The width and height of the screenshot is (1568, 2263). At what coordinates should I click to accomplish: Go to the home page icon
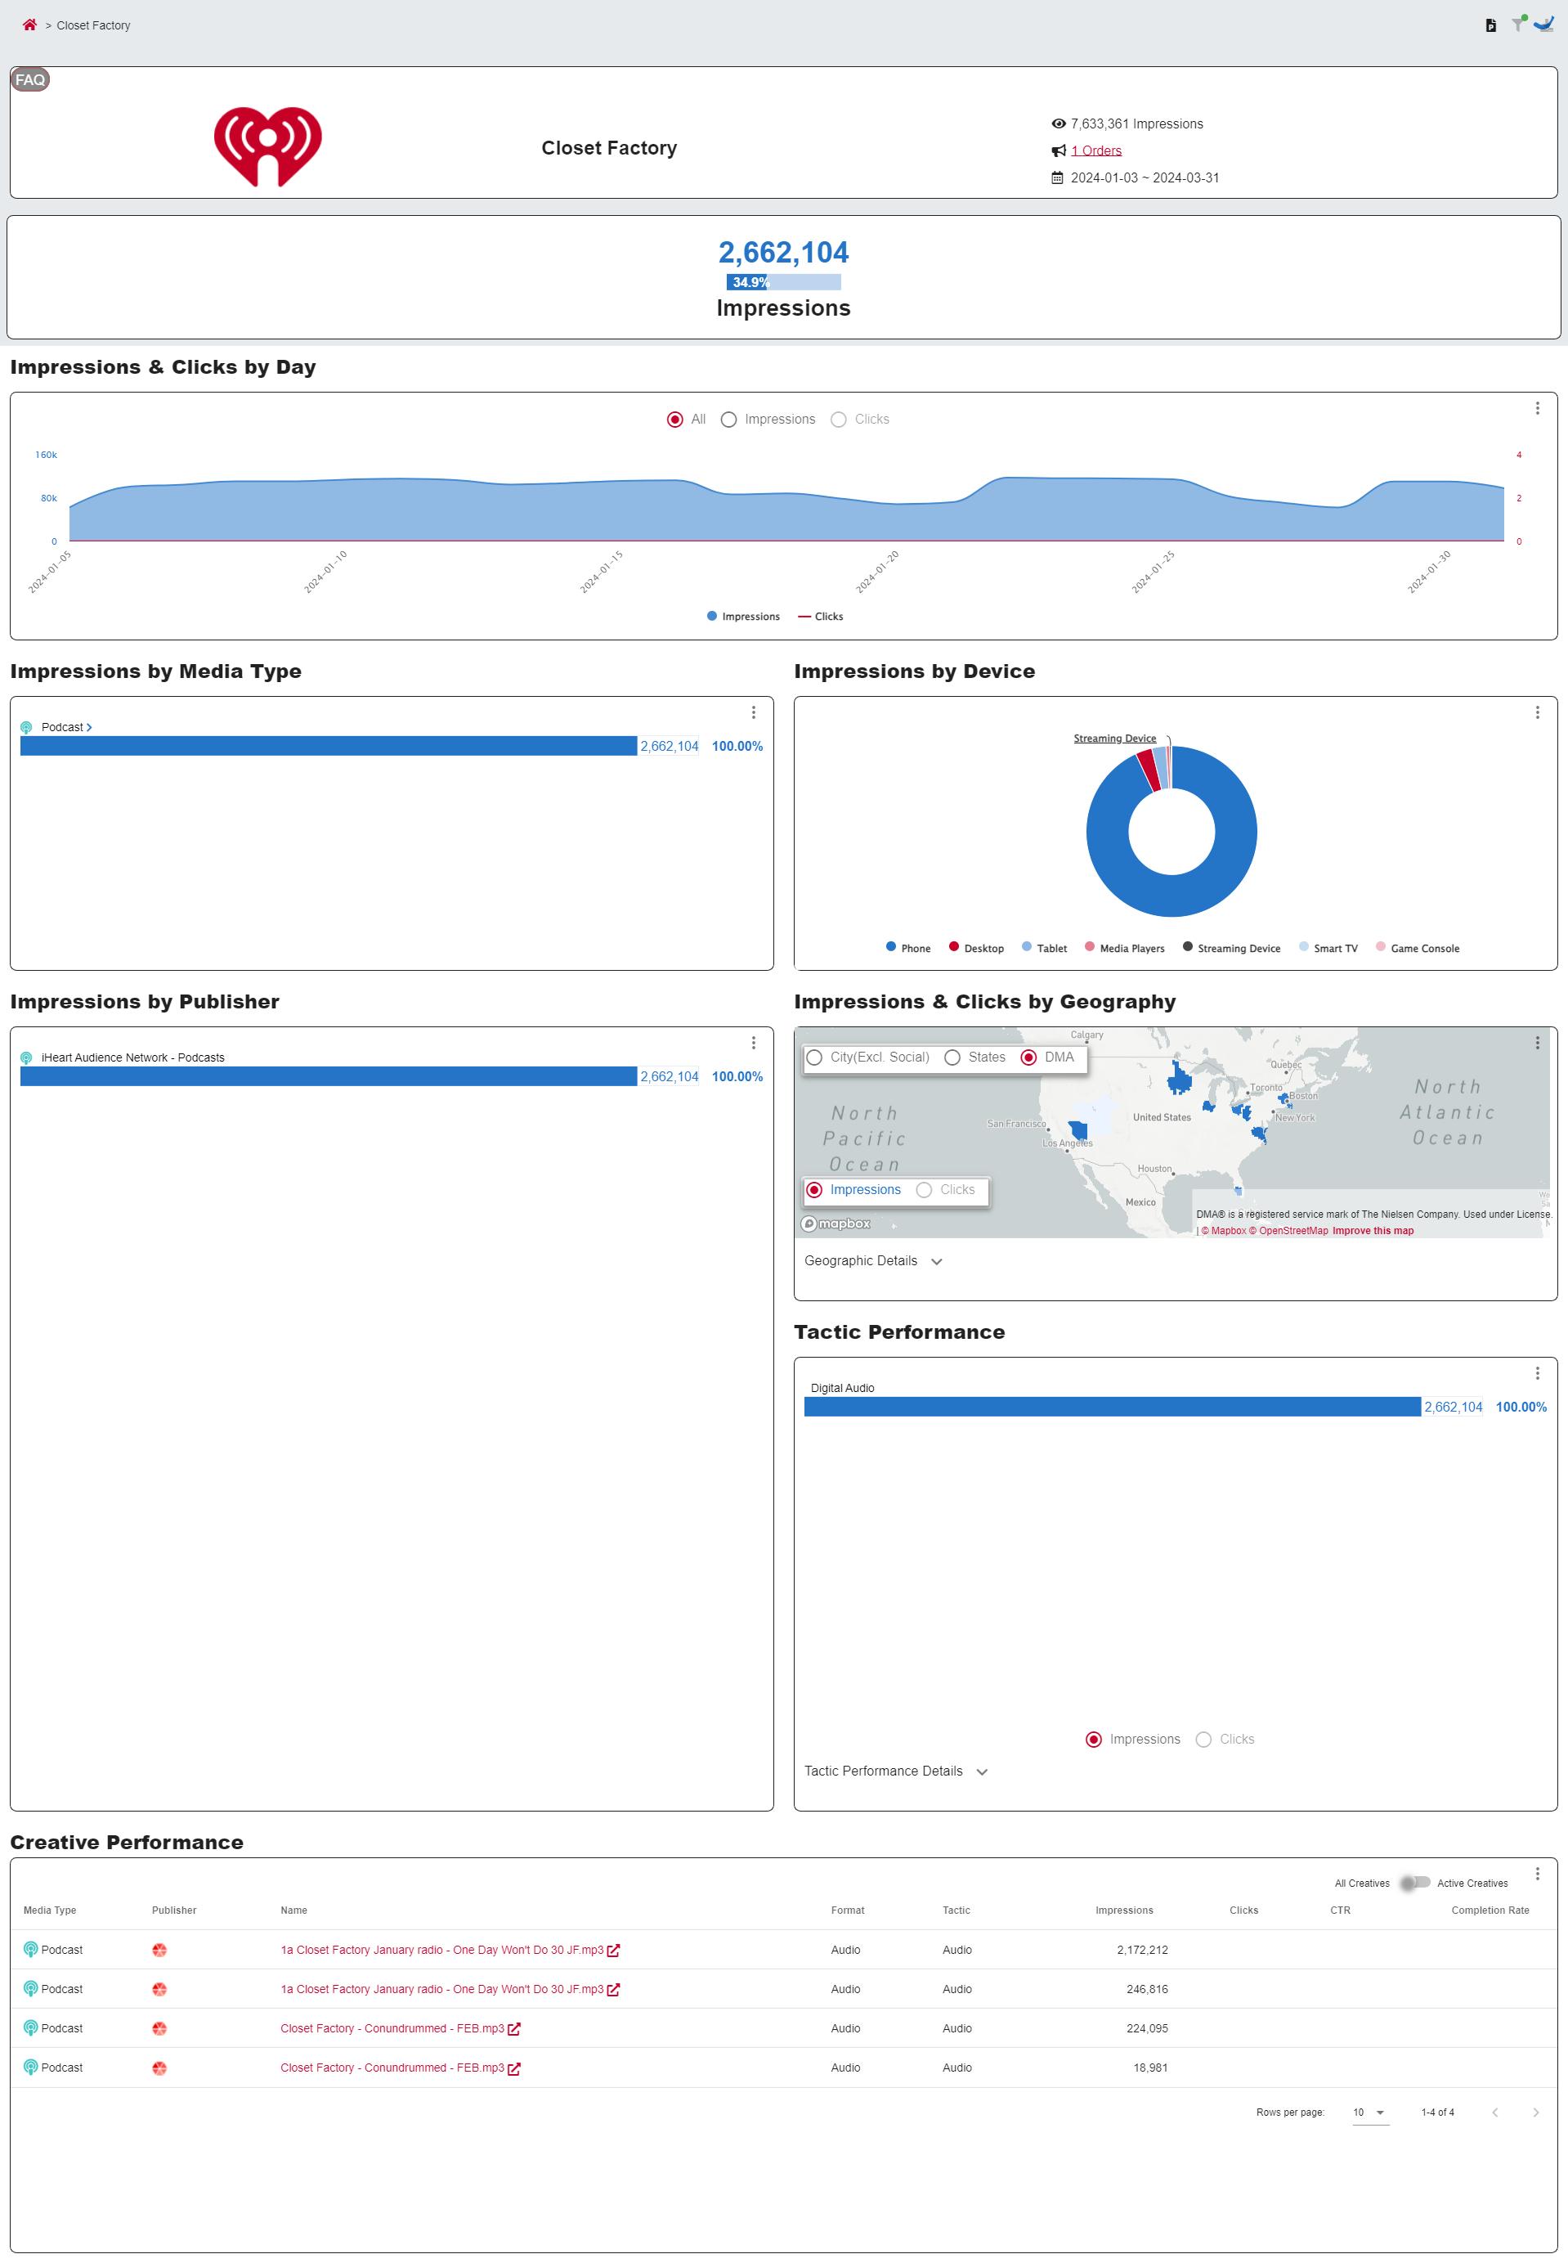pyautogui.click(x=29, y=25)
